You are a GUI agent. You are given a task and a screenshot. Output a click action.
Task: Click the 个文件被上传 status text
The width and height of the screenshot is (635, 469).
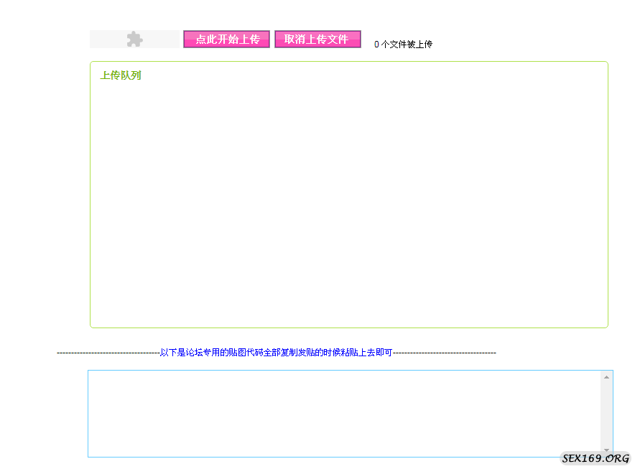tap(408, 44)
